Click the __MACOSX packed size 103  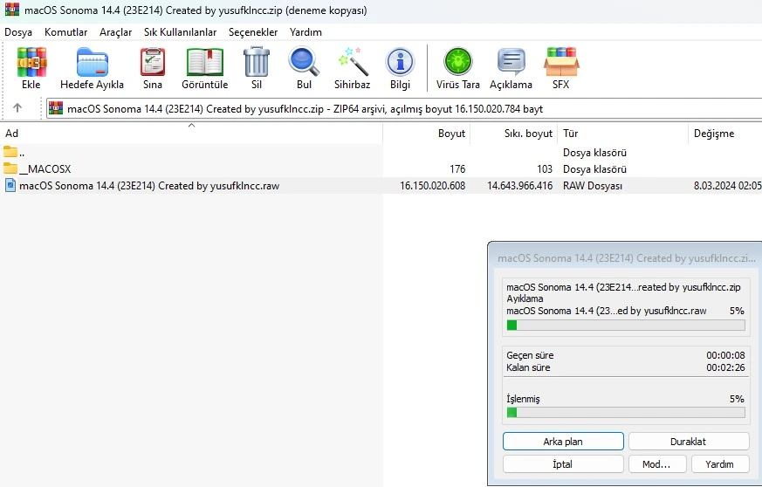coord(545,169)
